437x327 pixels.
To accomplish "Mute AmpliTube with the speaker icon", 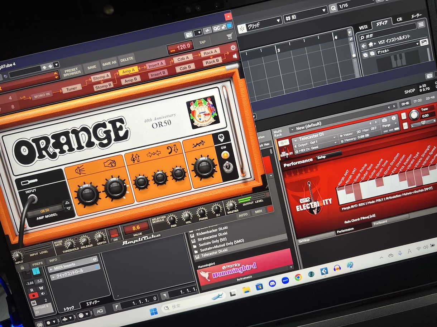I will coord(235,56).
